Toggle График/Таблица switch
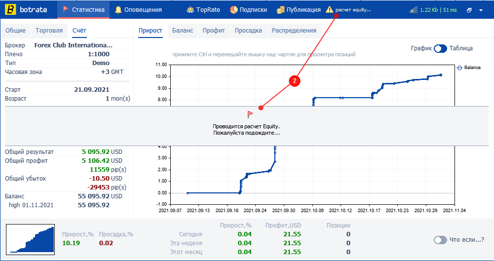Image resolution: width=494 pixels, height=261 pixels. (x=440, y=48)
